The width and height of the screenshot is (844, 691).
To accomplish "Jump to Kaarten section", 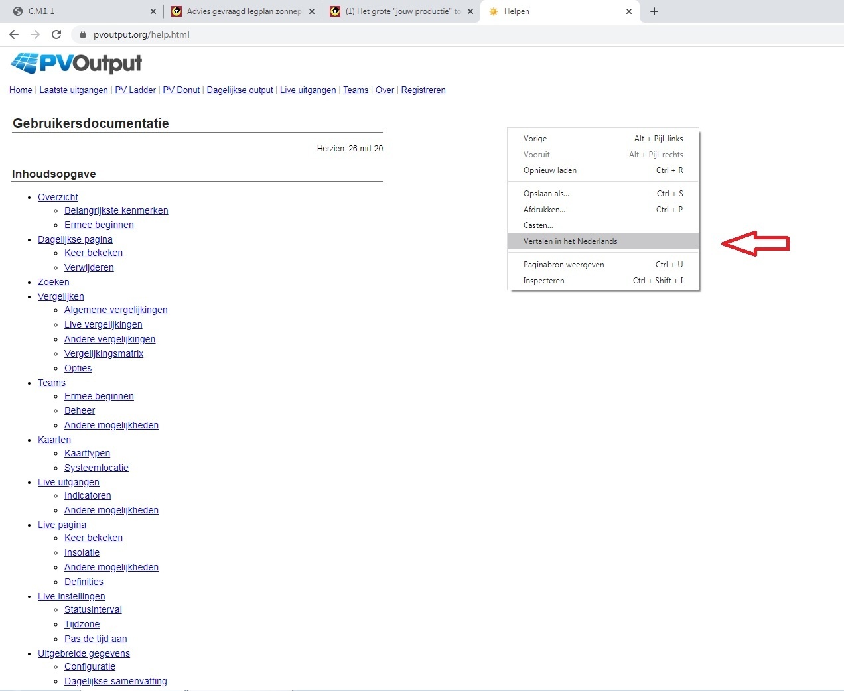I will click(54, 440).
